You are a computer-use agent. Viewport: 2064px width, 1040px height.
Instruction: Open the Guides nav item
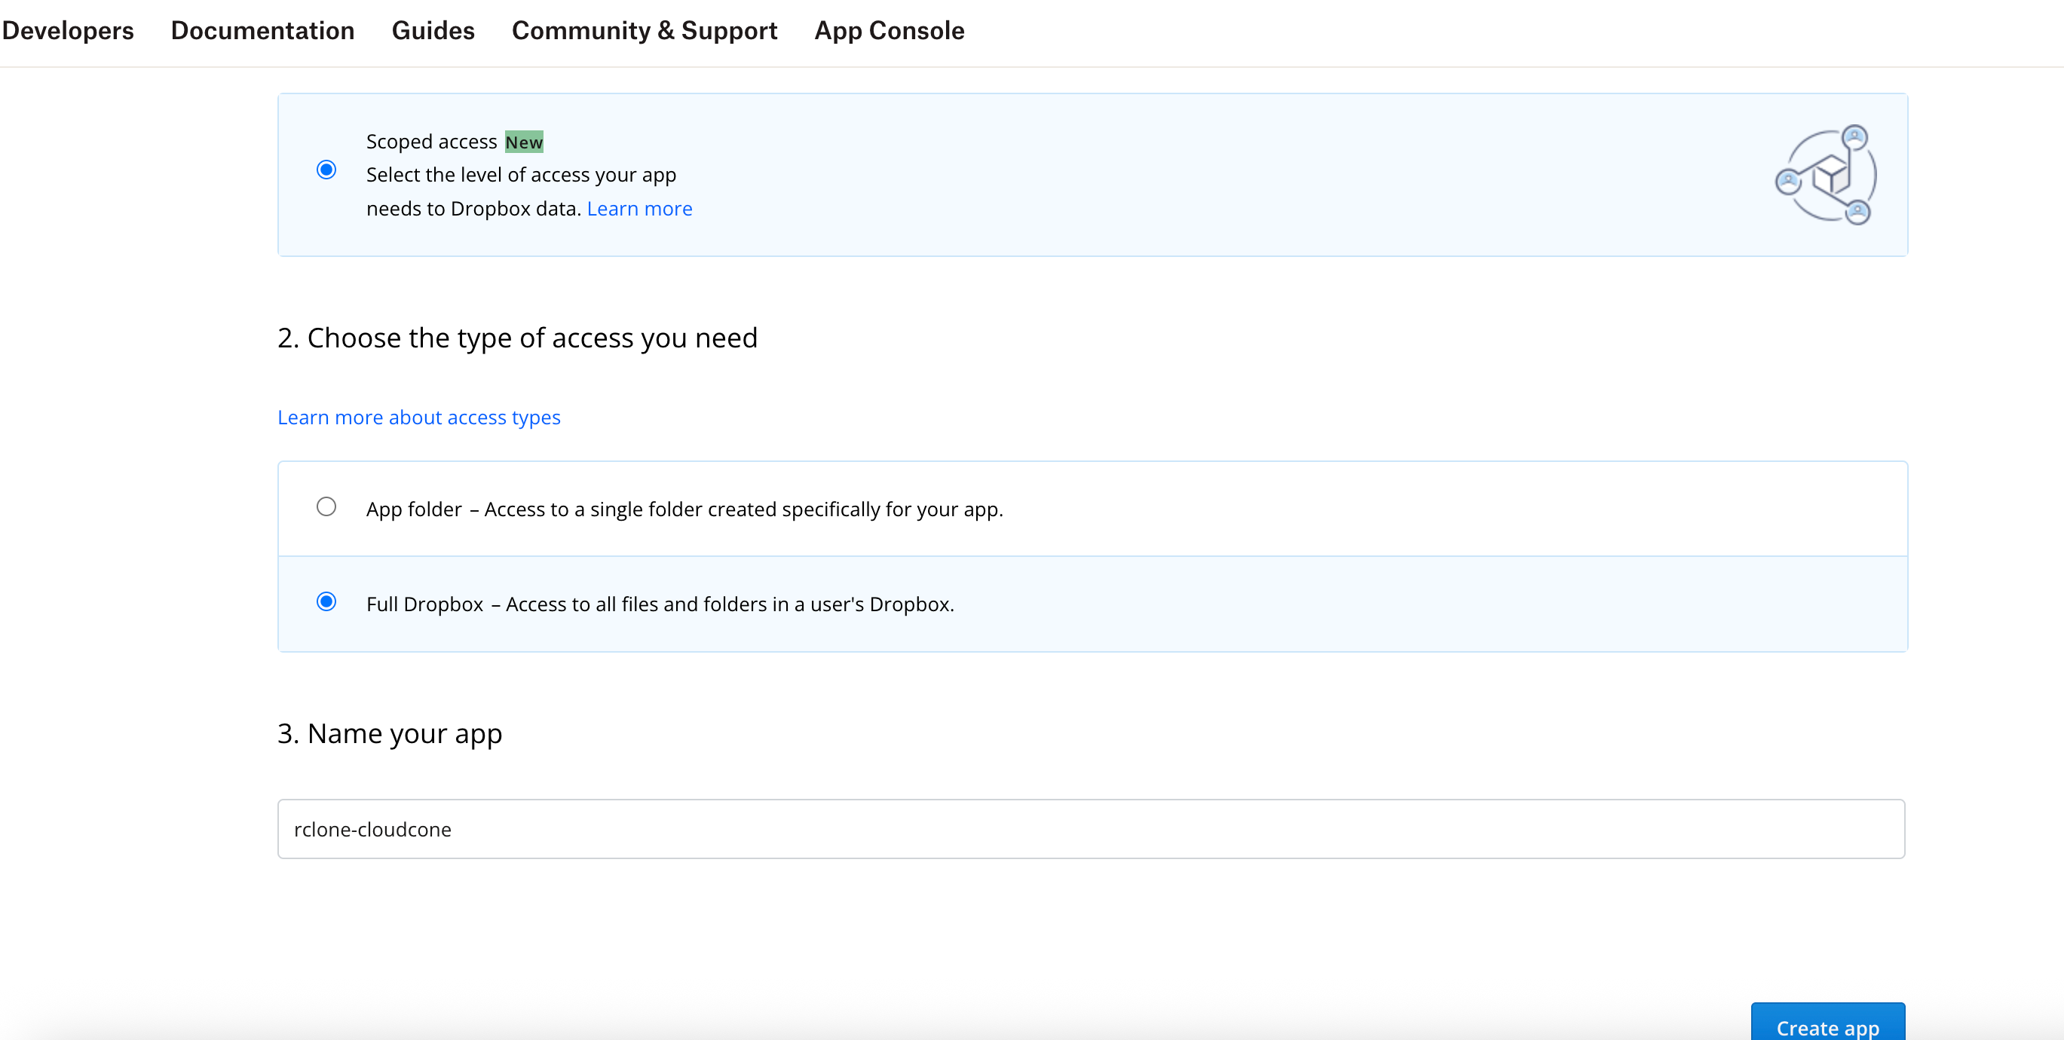[433, 30]
